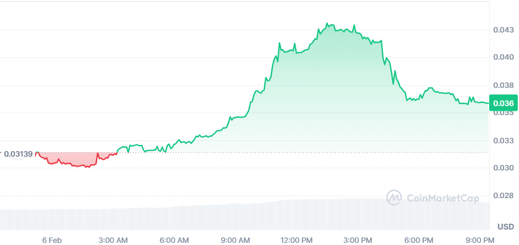This screenshot has width=519, height=245.
Task: Click the 9:00 PM time label
Action: tap(481, 240)
